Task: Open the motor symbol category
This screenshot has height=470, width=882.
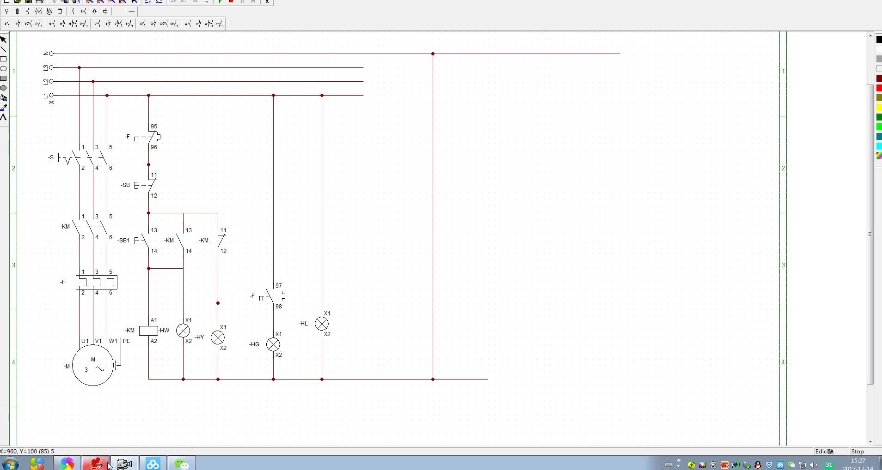Action: point(49,11)
